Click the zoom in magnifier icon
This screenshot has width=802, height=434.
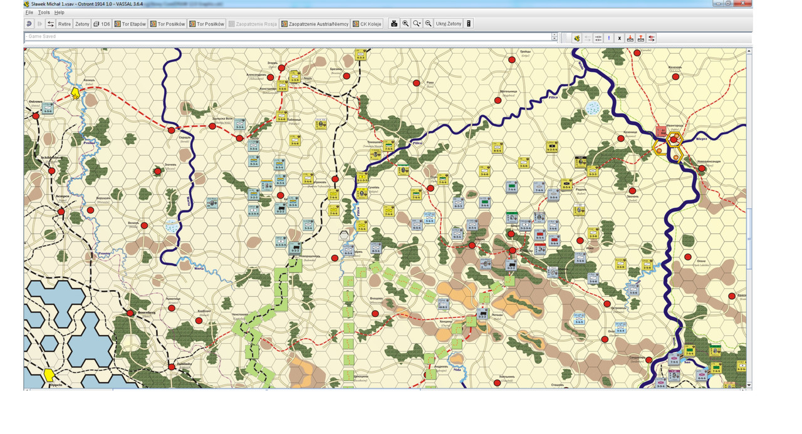[x=405, y=24]
